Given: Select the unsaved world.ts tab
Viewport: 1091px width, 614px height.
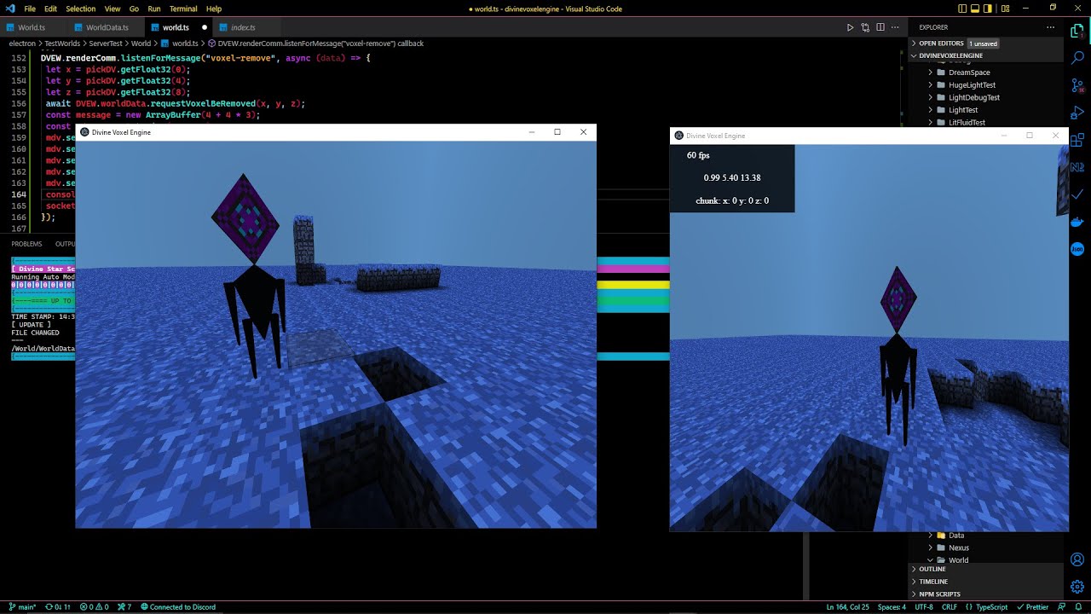Looking at the screenshot, I should 179,27.
